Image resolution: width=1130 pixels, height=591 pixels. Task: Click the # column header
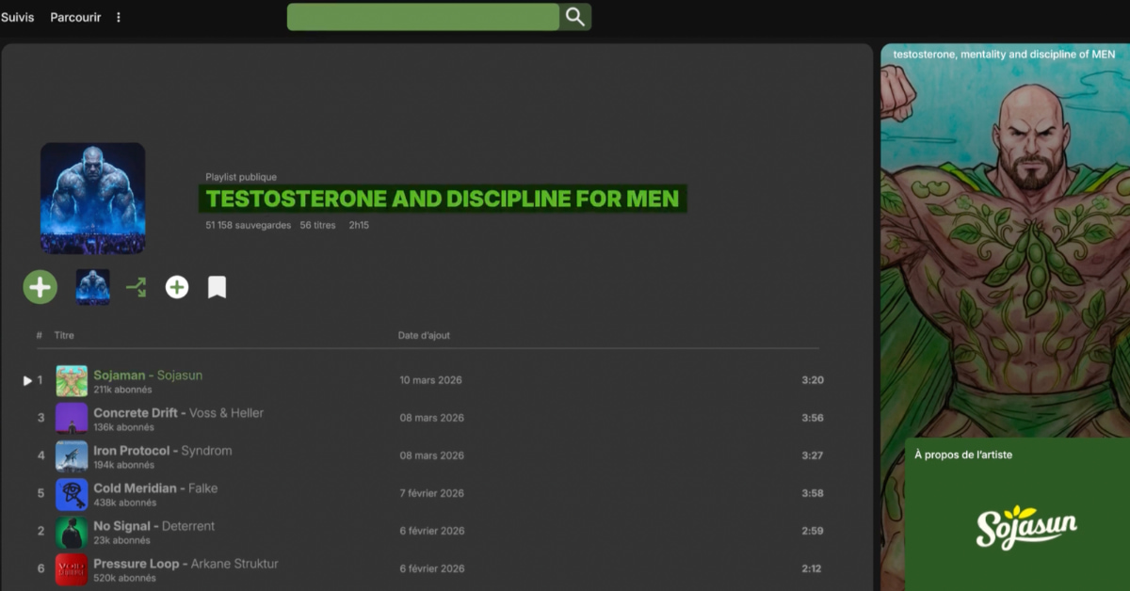(x=40, y=335)
